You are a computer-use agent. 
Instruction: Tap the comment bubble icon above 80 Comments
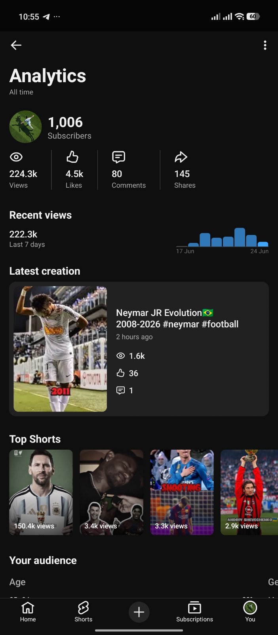tap(118, 157)
